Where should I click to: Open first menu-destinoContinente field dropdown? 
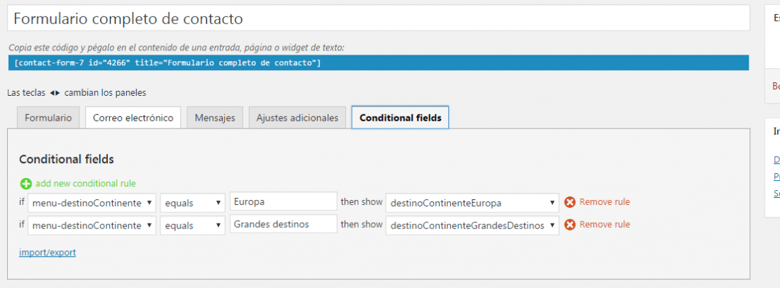point(92,203)
